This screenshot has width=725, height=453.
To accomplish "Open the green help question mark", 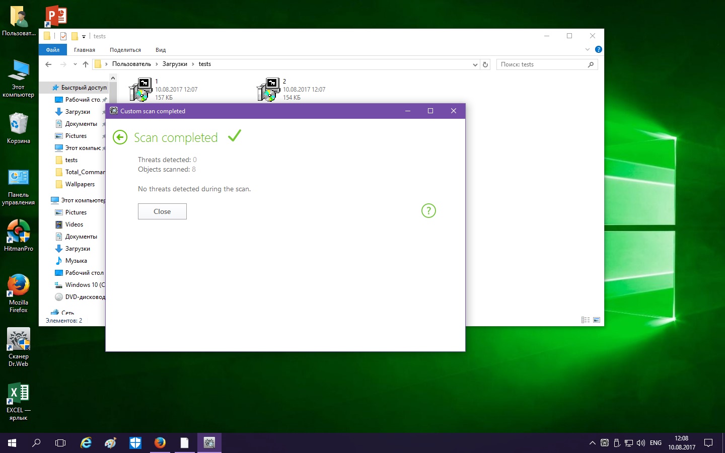I will point(428,211).
